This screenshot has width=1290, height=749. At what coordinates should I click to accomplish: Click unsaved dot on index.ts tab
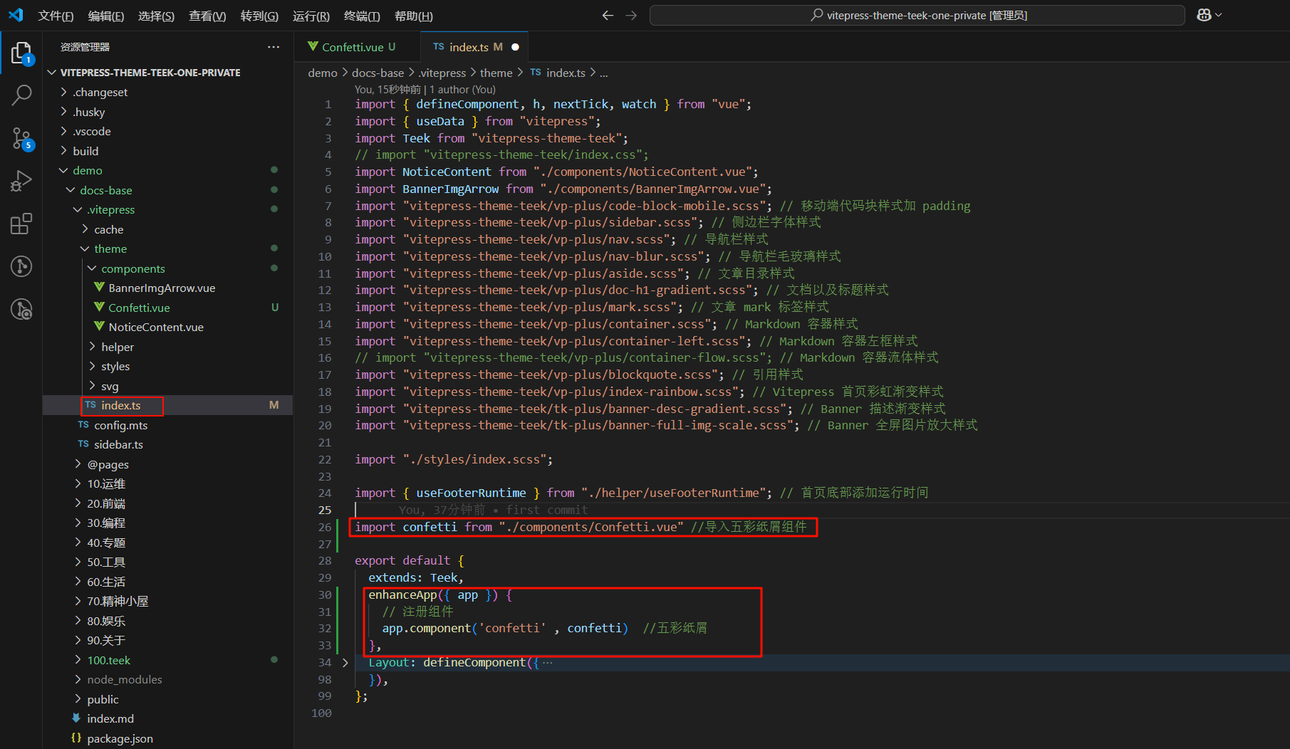pos(515,47)
